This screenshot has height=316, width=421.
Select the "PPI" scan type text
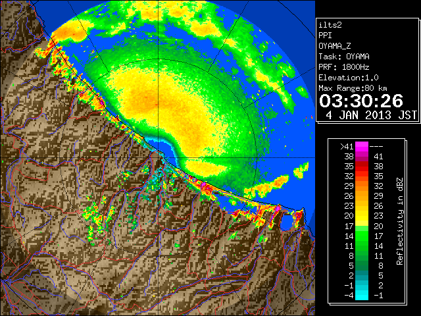tap(325, 36)
